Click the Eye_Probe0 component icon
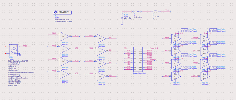The image size is (236, 100). click(x=184, y=30)
